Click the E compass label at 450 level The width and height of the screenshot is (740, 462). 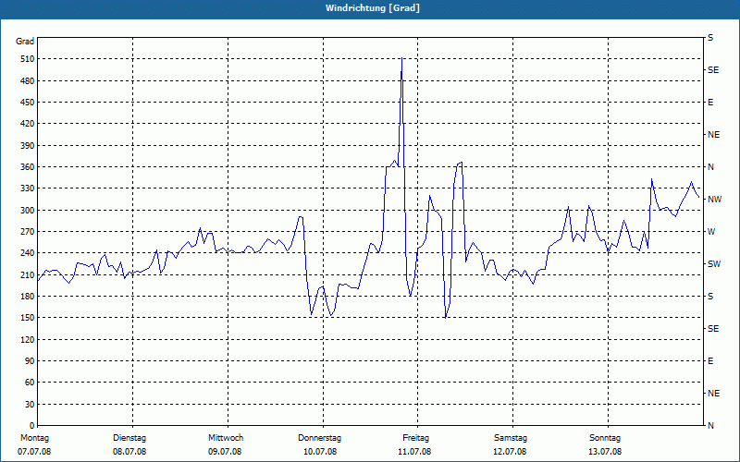[710, 103]
